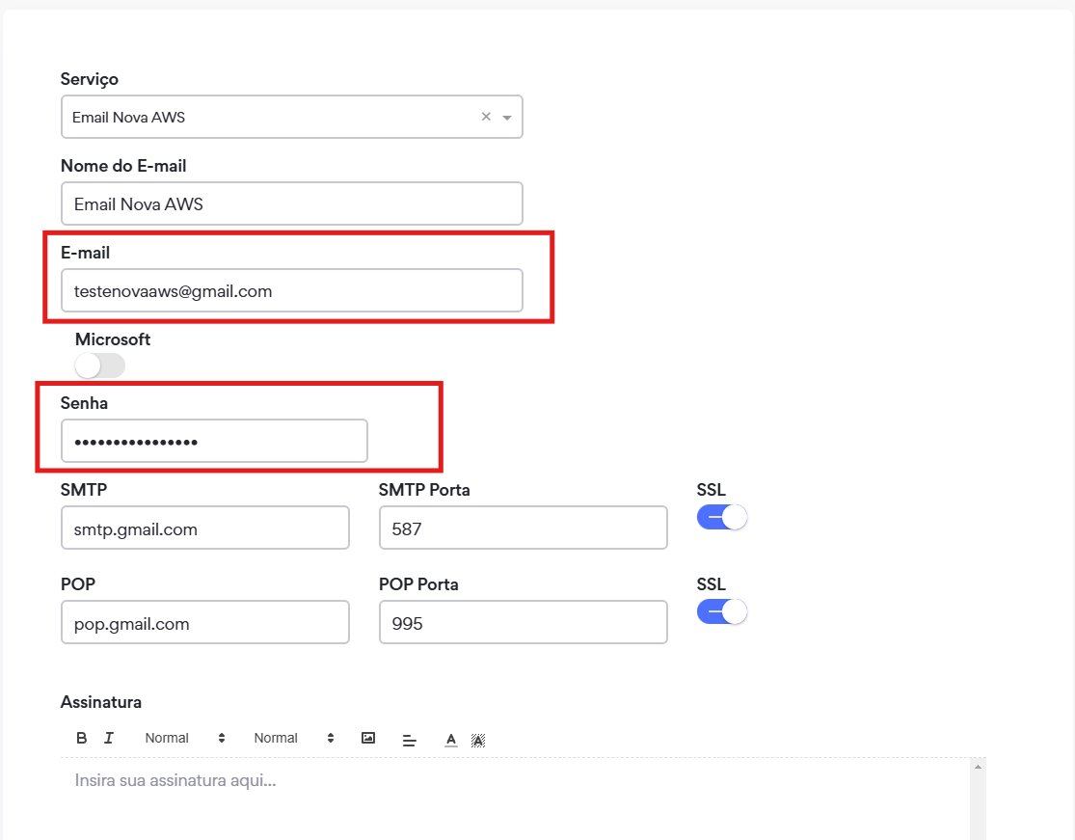Select the smtp.gmail.com server field
The image size is (1075, 840).
(204, 528)
